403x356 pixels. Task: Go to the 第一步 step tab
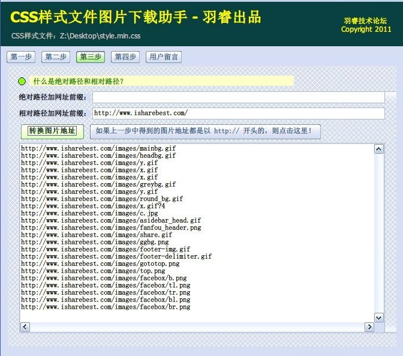coord(21,57)
